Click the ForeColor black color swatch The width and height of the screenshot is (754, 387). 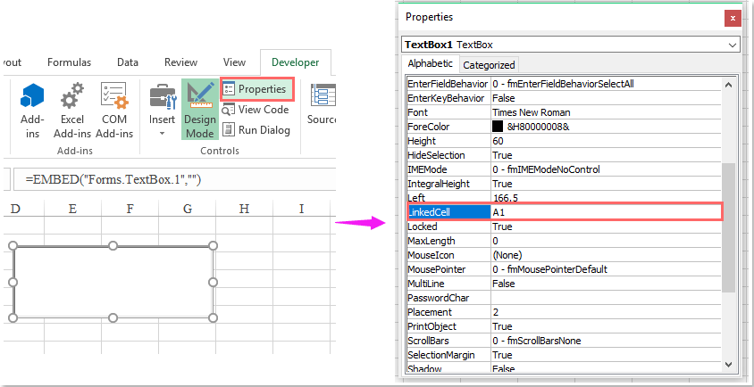pos(498,127)
